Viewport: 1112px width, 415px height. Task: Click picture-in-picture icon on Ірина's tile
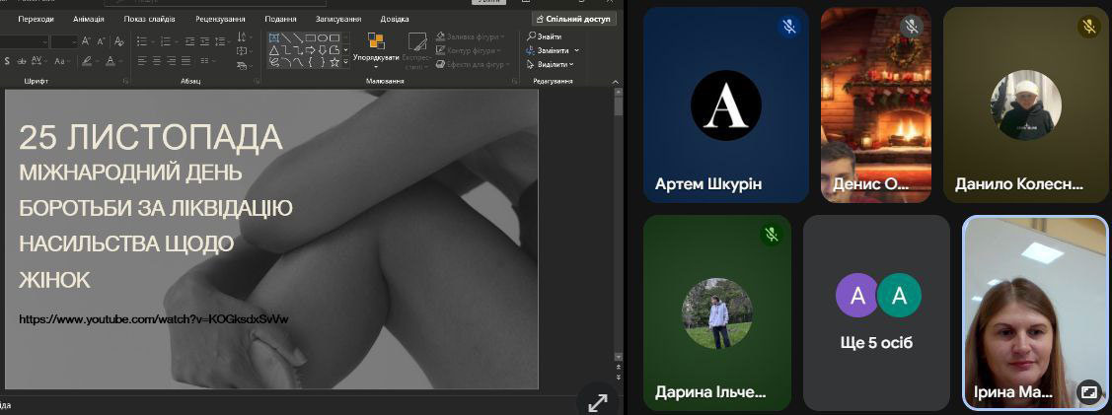coord(1088,391)
